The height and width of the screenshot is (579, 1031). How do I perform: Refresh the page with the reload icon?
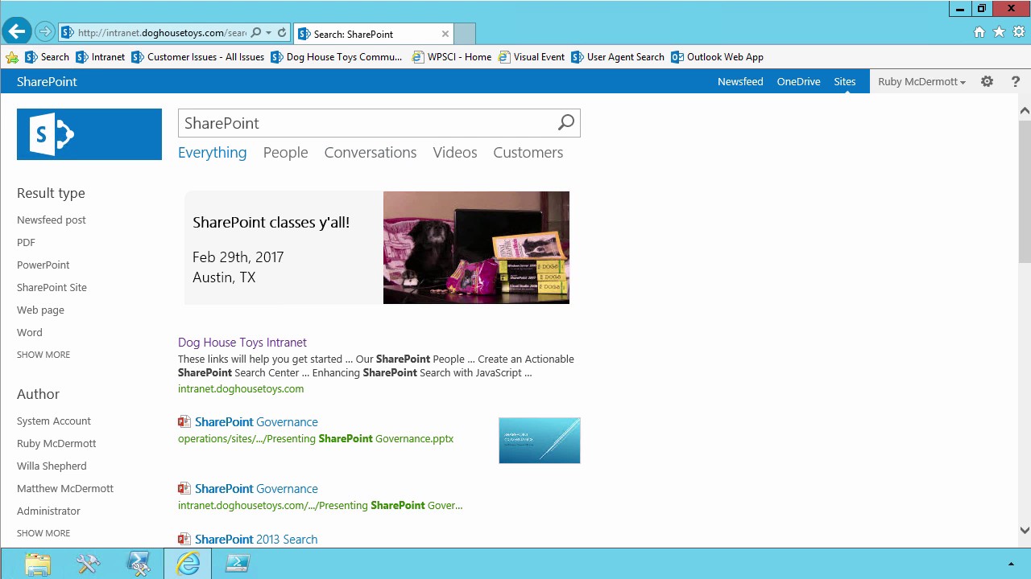[x=282, y=33]
